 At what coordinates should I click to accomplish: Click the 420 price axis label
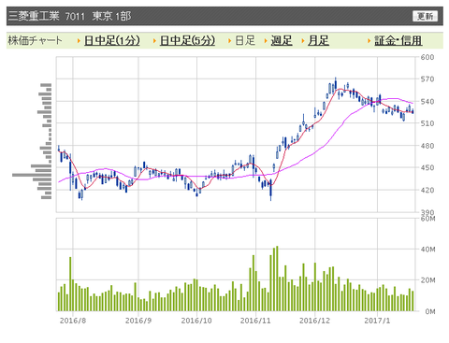pyautogui.click(x=427, y=190)
